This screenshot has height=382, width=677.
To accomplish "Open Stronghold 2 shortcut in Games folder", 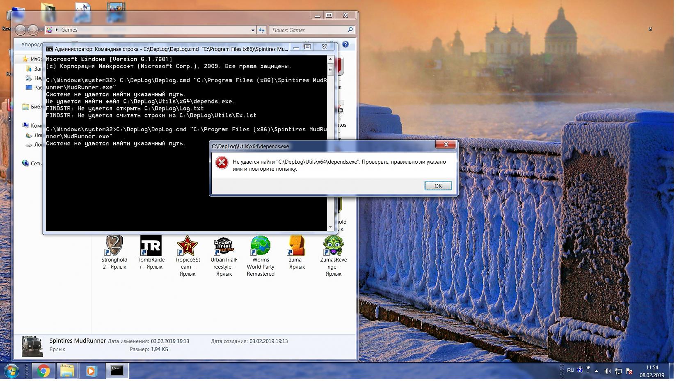I will point(114,252).
